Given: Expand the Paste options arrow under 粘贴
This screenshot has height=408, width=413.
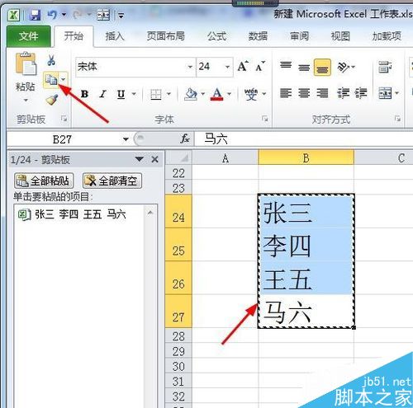Looking at the screenshot, I should 26,100.
